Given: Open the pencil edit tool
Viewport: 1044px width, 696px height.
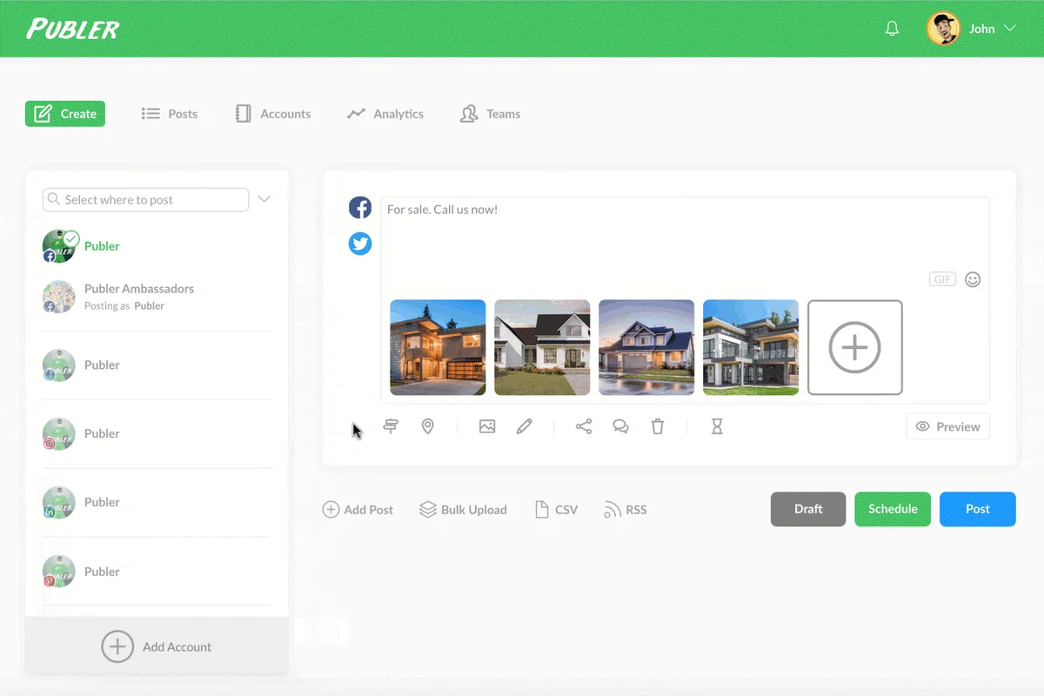Looking at the screenshot, I should click(524, 426).
